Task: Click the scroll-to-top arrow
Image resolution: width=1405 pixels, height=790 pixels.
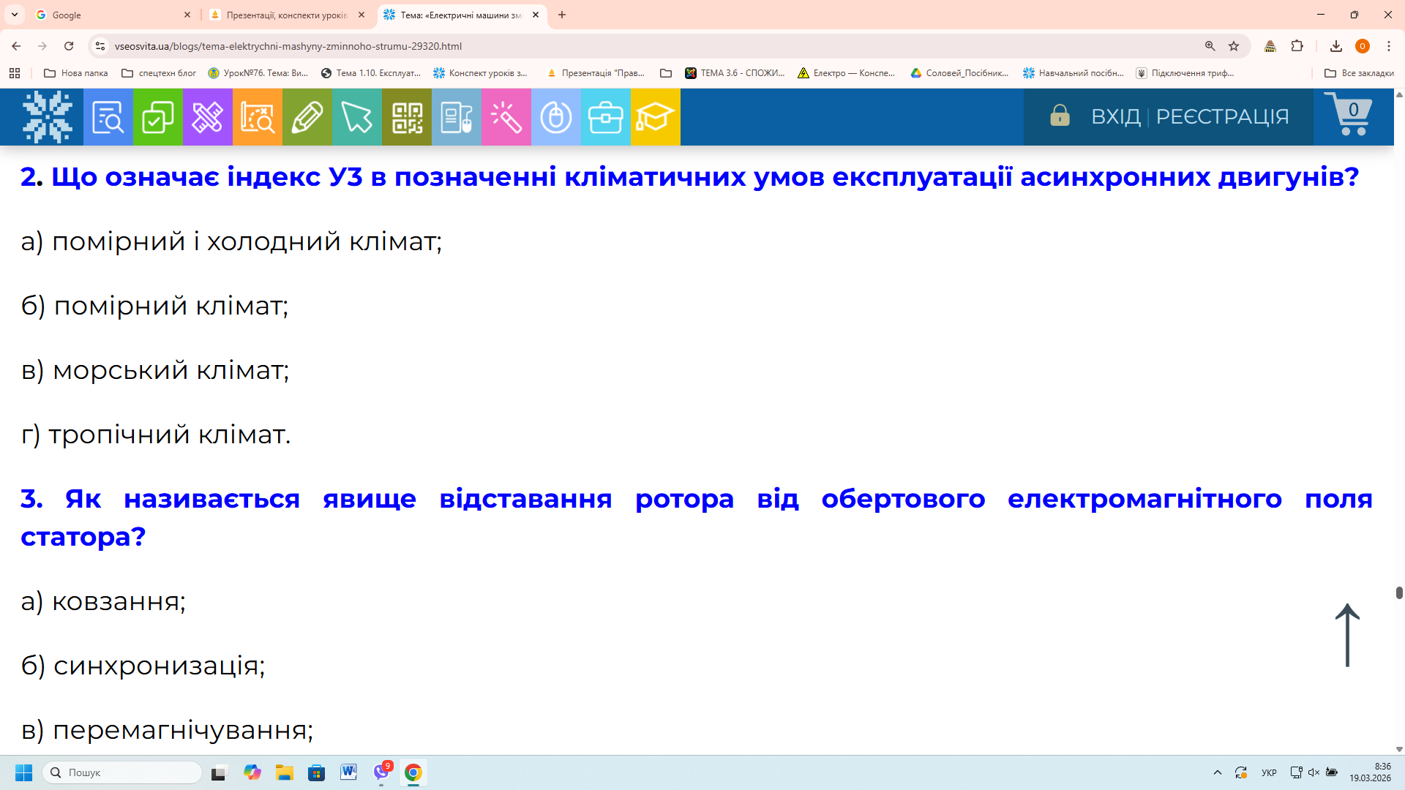Action: click(x=1347, y=635)
